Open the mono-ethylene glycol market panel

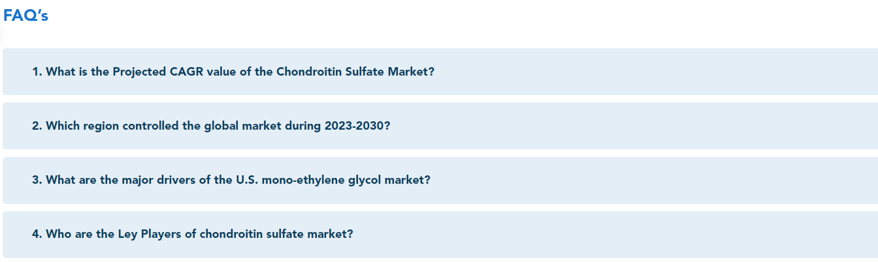pyautogui.click(x=440, y=180)
